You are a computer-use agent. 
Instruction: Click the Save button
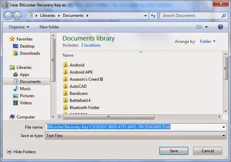pos(174,151)
